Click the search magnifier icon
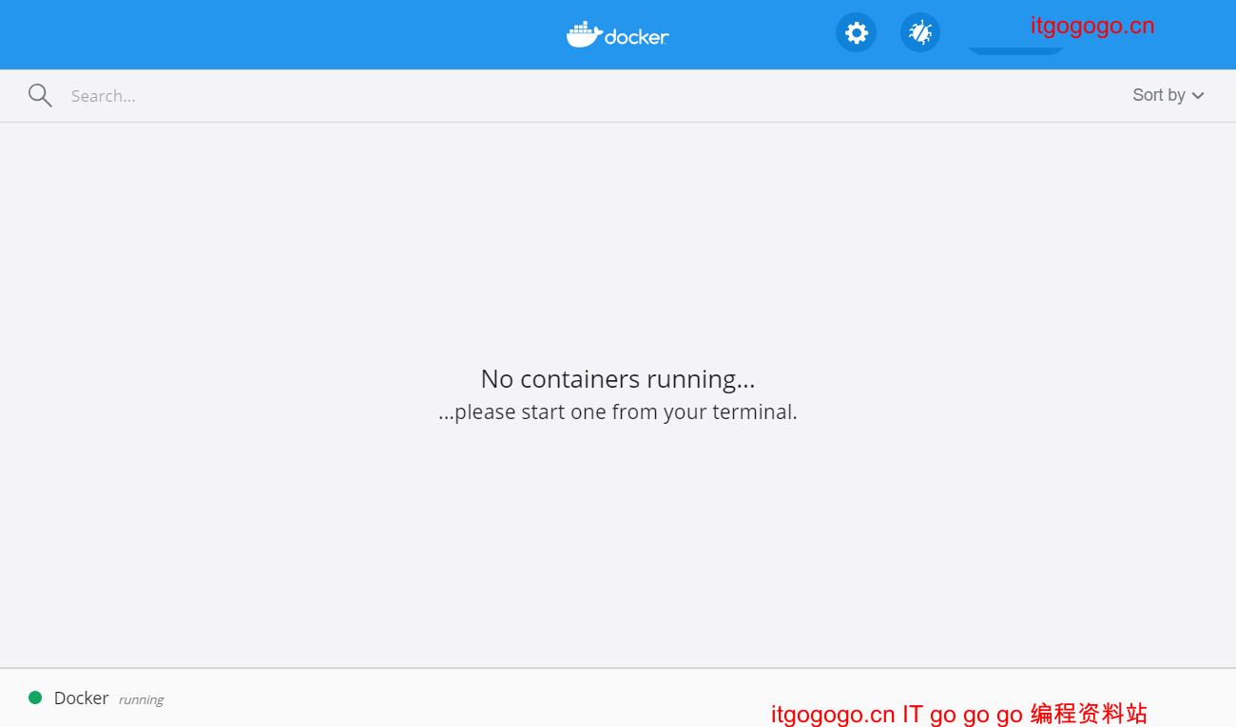 click(x=40, y=95)
